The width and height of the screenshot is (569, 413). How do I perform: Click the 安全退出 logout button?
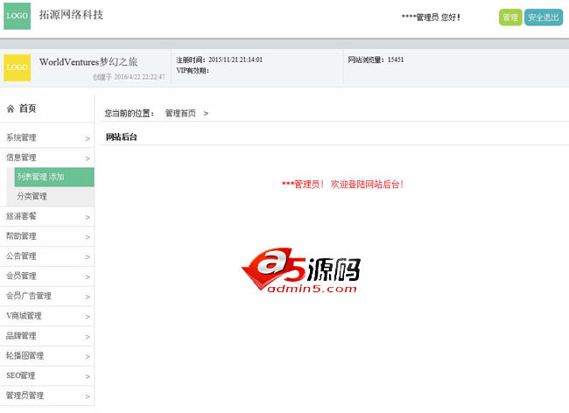click(x=544, y=17)
